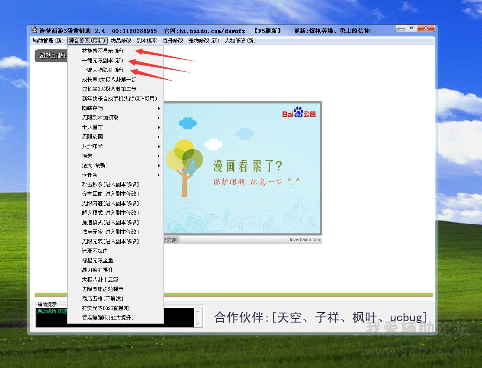Choose 禄星无限金鱼 entry
This screenshot has height=368, width=482.
pos(115,261)
